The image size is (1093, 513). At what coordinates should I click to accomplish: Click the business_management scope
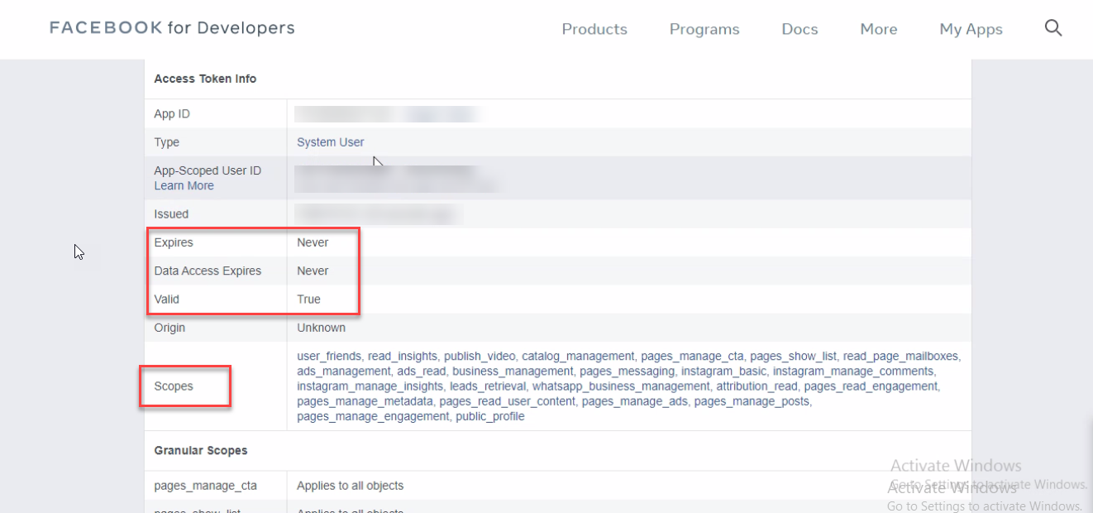click(513, 372)
